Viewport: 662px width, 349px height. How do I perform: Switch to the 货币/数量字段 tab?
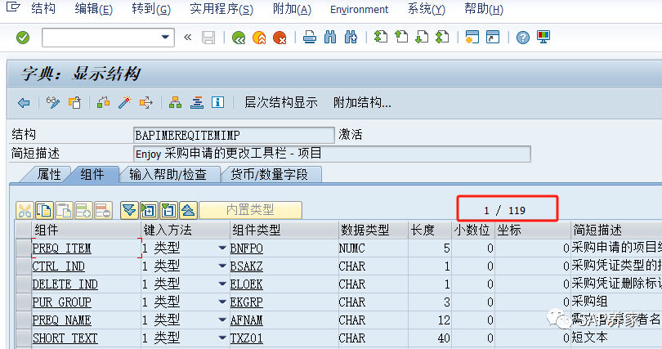coord(269,174)
